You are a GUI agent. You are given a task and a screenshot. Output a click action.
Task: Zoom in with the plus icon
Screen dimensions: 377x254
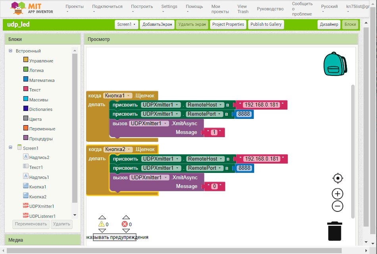[337, 194]
